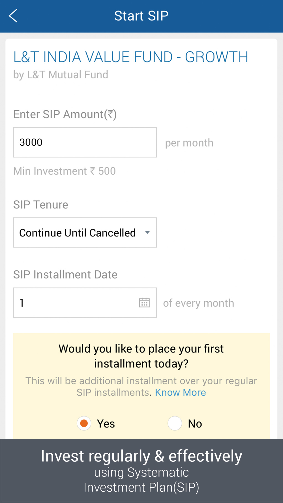Image resolution: width=283 pixels, height=503 pixels.
Task: Click the SIP Tenure dropdown arrow
Action: point(147,232)
